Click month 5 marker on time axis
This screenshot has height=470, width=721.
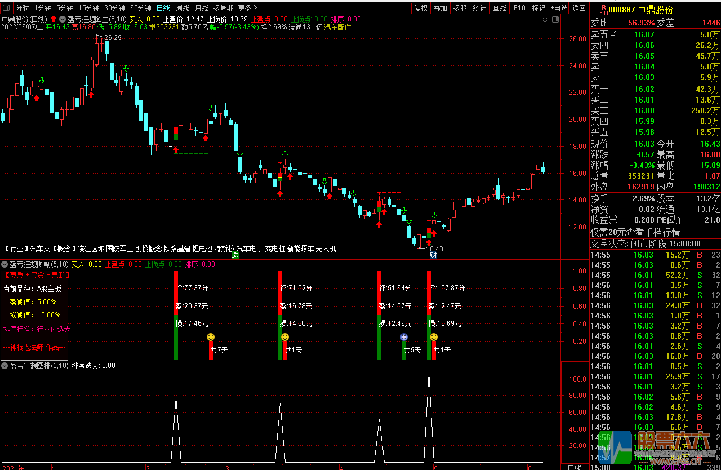[435, 467]
